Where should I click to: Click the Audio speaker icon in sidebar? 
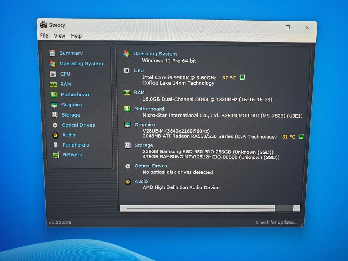[x=55, y=135]
